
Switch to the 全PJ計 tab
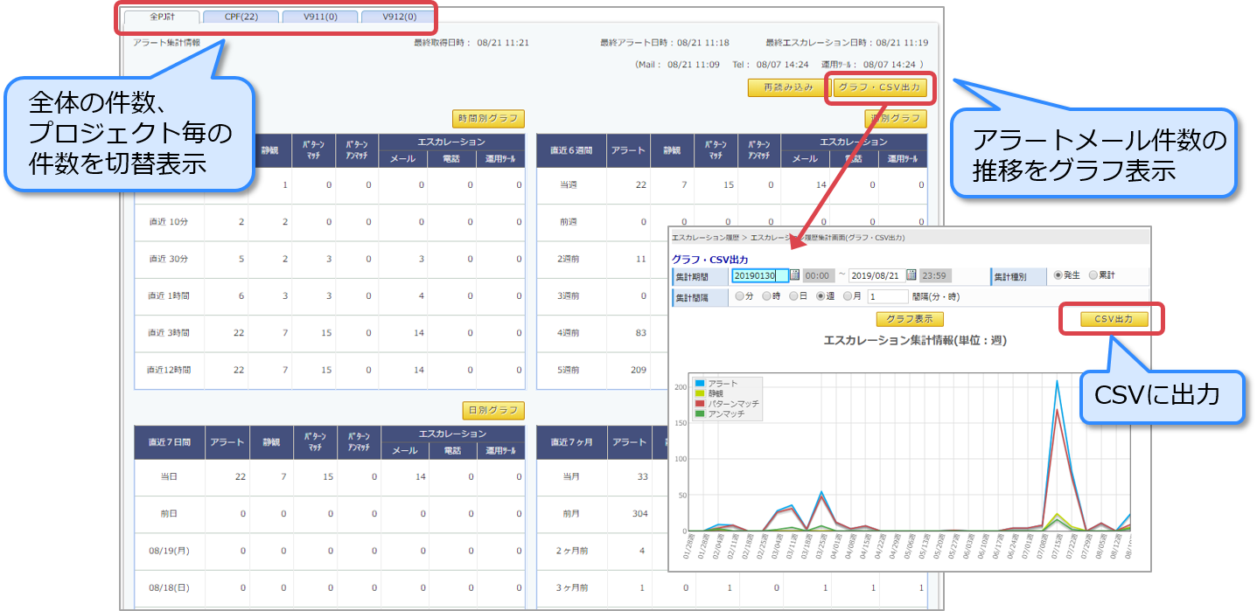pyautogui.click(x=162, y=17)
